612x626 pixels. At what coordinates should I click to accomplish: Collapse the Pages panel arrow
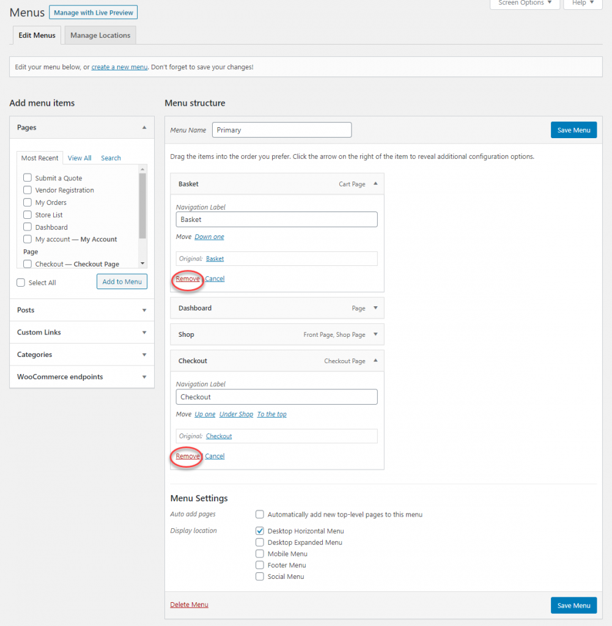pos(144,128)
